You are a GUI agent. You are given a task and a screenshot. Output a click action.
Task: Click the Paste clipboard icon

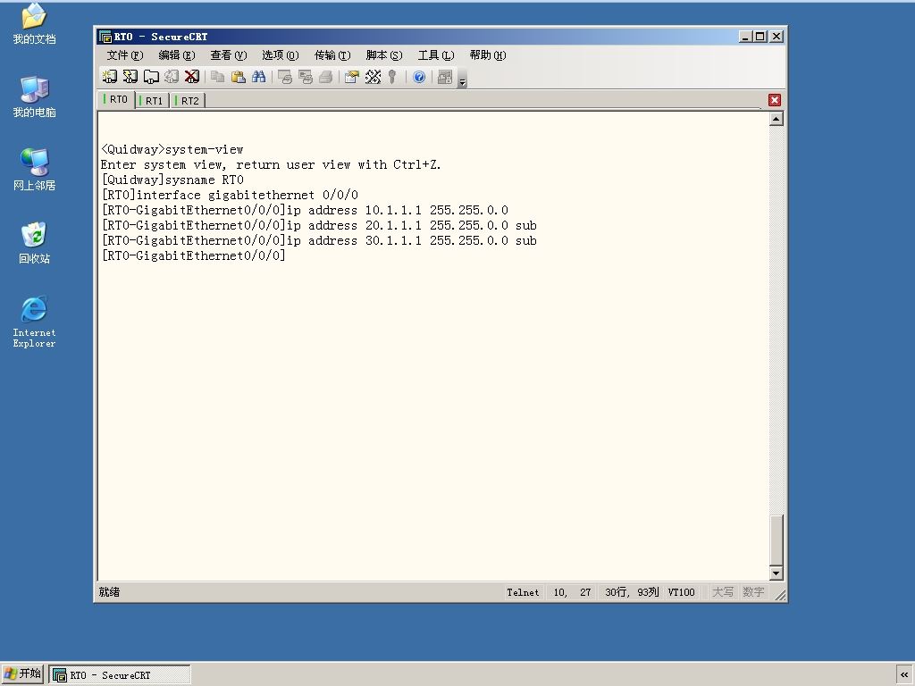click(x=238, y=77)
